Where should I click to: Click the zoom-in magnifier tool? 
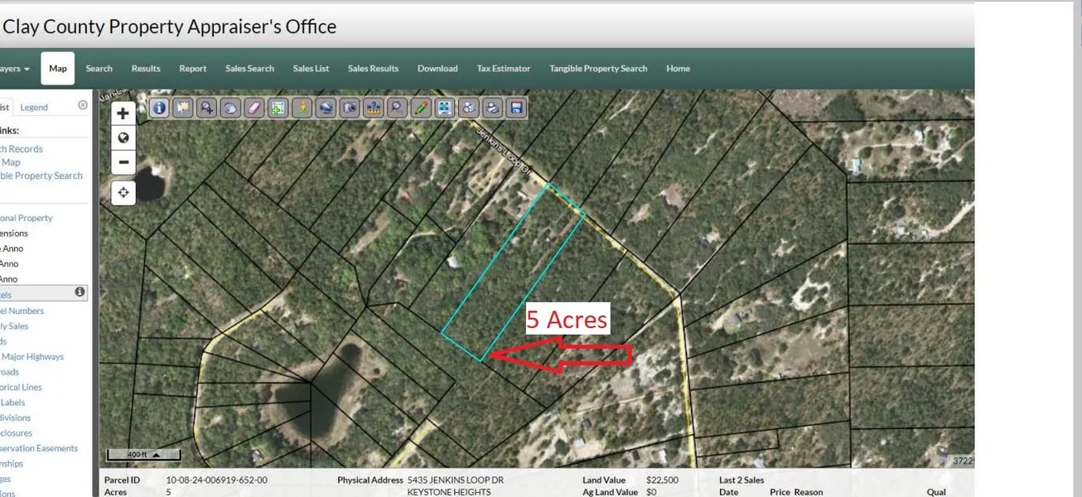(206, 108)
